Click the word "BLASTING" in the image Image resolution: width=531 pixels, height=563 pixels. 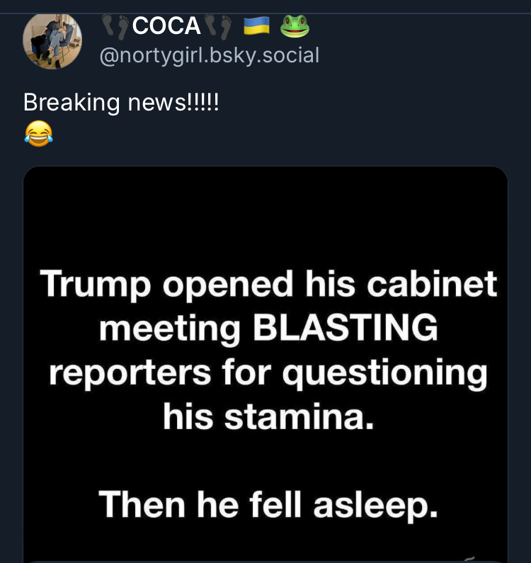(x=344, y=329)
